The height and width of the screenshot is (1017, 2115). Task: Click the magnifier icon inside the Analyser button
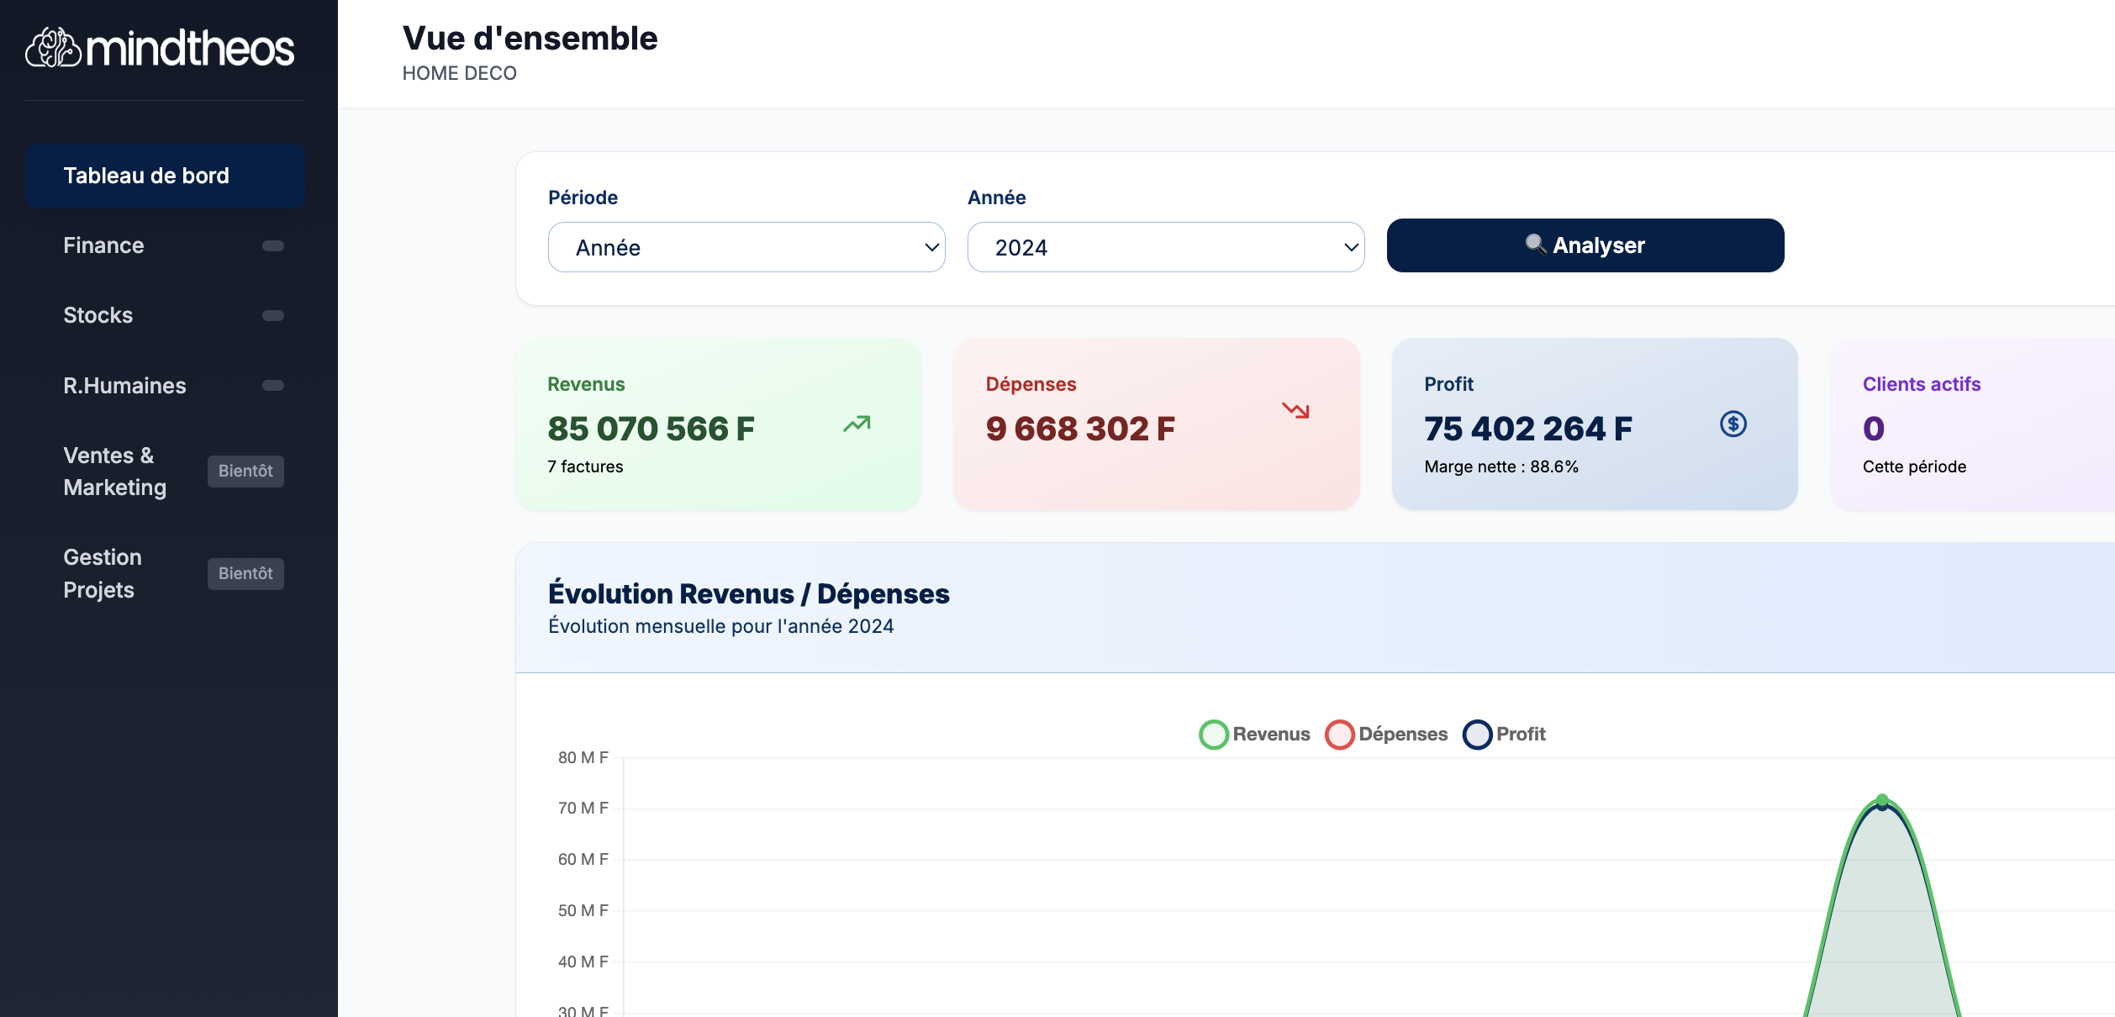[x=1533, y=245]
